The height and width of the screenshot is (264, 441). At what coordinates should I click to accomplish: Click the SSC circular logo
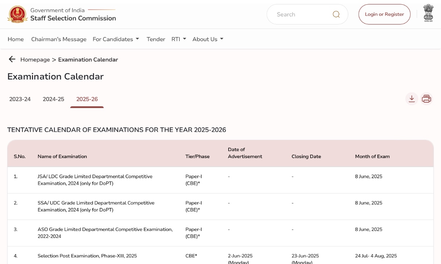pyautogui.click(x=17, y=14)
